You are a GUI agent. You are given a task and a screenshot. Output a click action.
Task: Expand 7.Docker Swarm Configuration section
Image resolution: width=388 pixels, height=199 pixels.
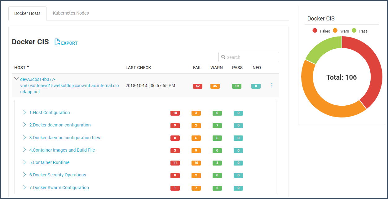24,187
